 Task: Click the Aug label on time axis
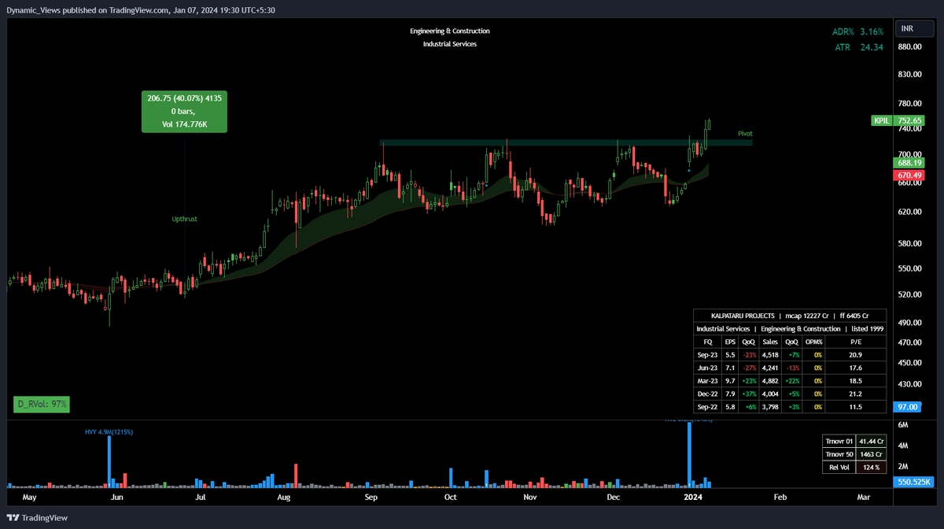[284, 498]
